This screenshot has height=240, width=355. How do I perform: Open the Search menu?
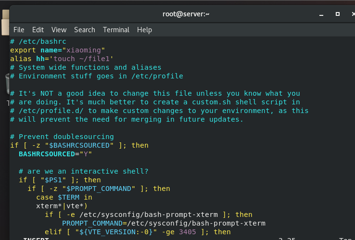pyautogui.click(x=84, y=30)
